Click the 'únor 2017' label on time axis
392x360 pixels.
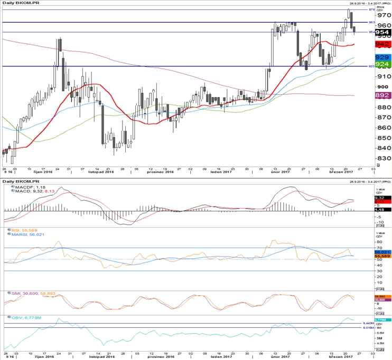(281, 172)
